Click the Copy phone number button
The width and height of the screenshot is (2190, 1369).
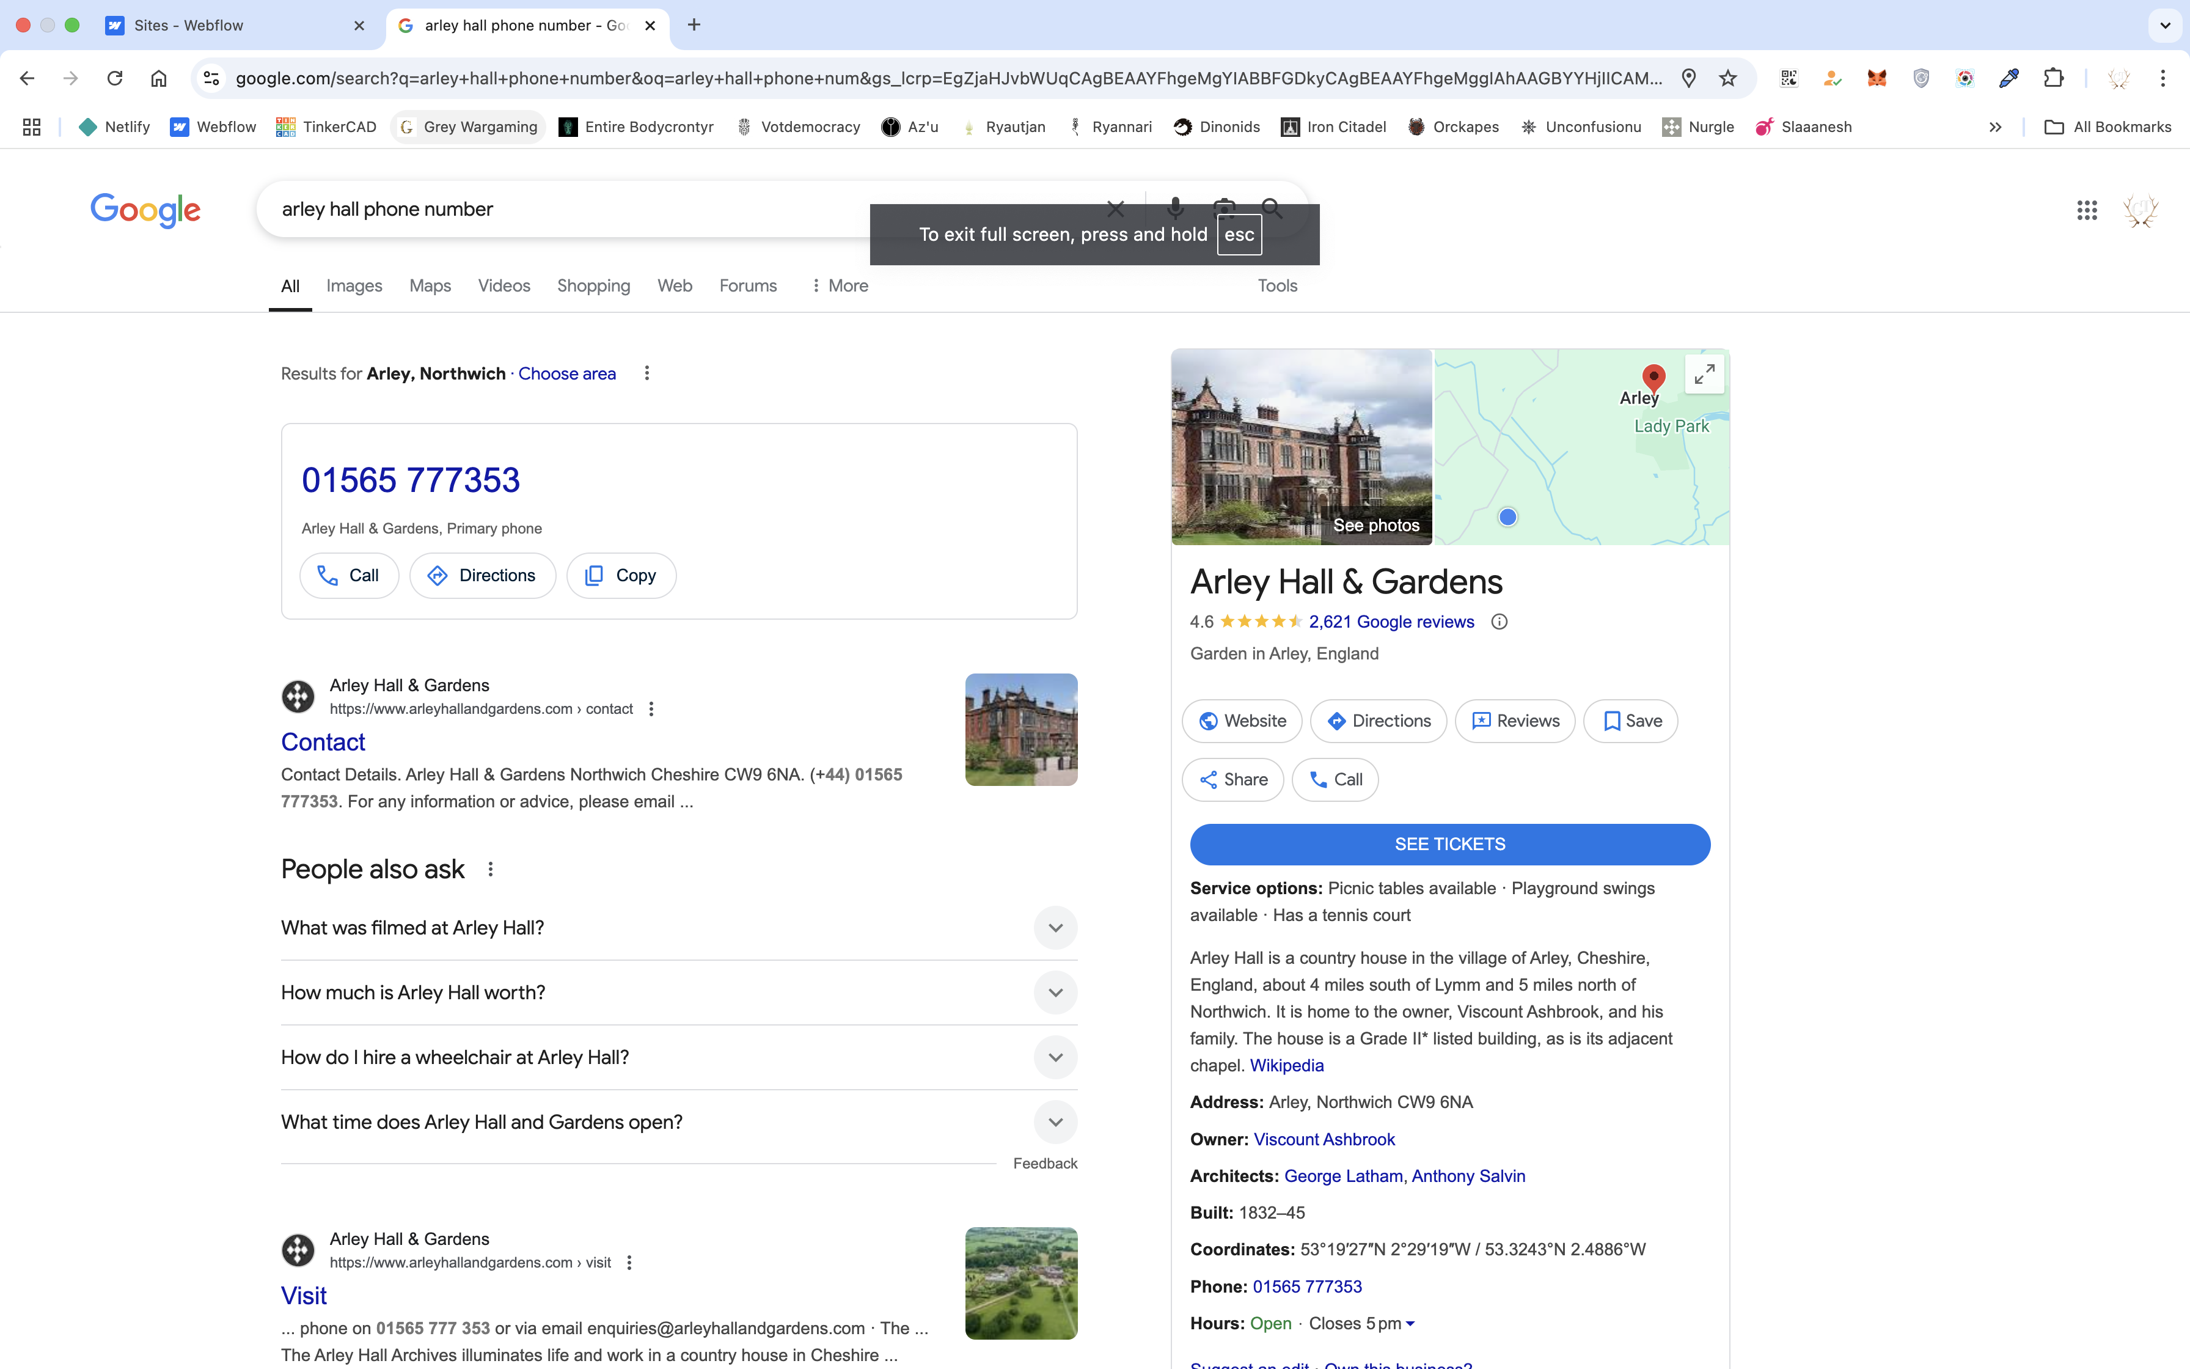point(621,576)
